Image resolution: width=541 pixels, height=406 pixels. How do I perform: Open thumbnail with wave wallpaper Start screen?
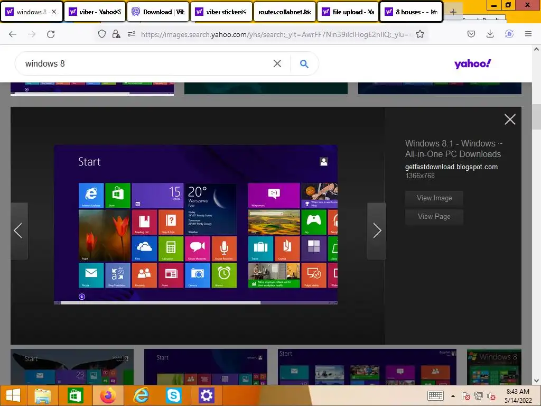(72, 367)
